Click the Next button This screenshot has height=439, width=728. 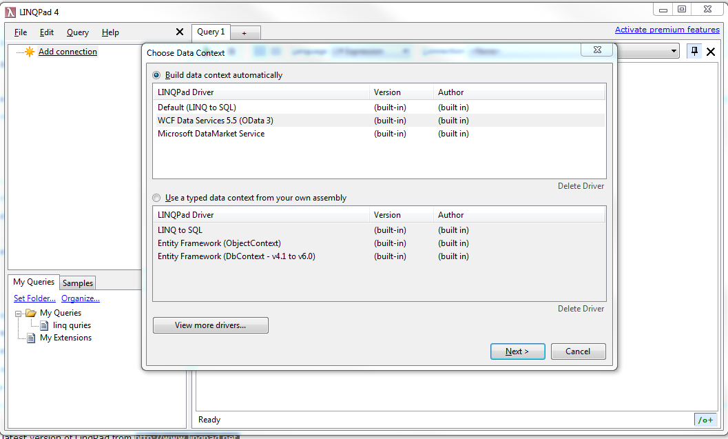click(517, 351)
